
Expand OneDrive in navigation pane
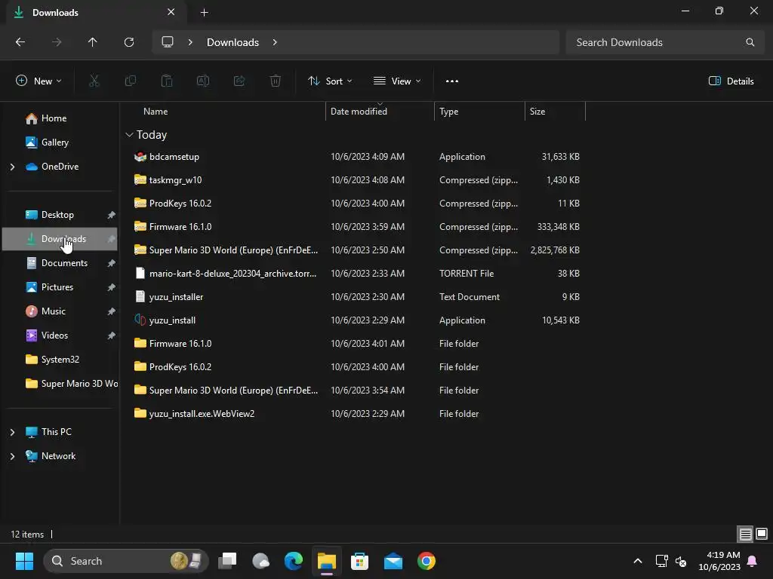coord(12,167)
